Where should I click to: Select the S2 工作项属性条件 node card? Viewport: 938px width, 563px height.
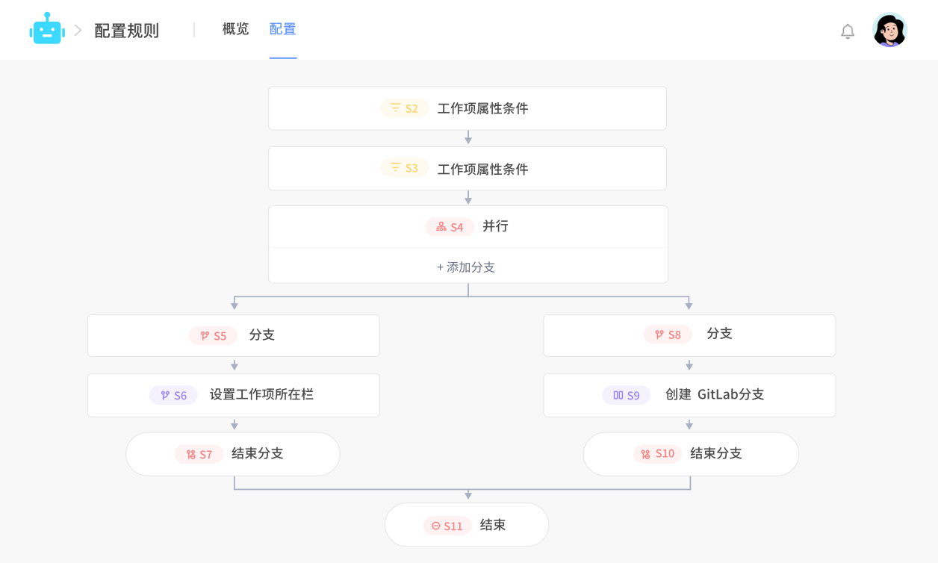468,108
